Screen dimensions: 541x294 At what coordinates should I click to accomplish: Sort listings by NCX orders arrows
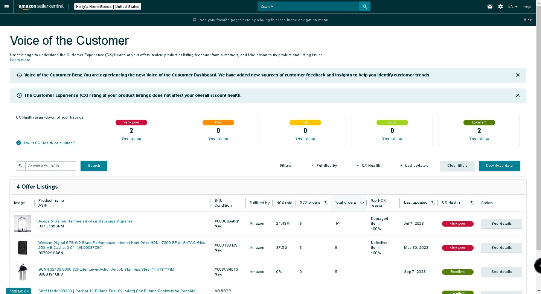326,203
